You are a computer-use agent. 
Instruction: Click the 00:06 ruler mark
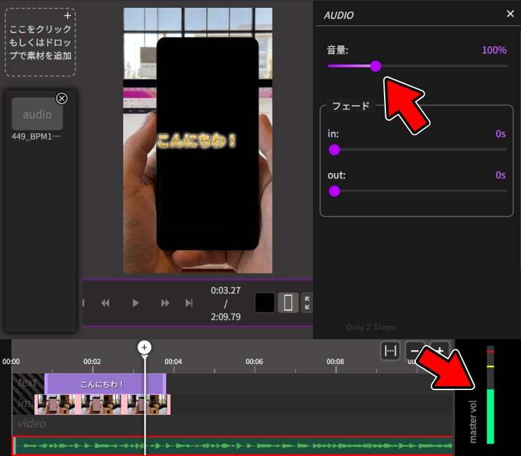pos(254,361)
